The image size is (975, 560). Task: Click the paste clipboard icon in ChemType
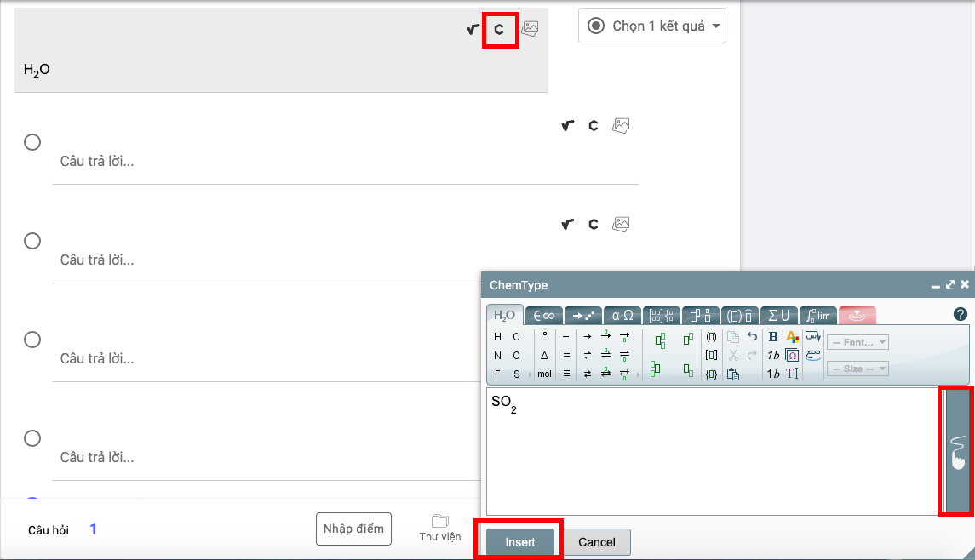(x=733, y=374)
